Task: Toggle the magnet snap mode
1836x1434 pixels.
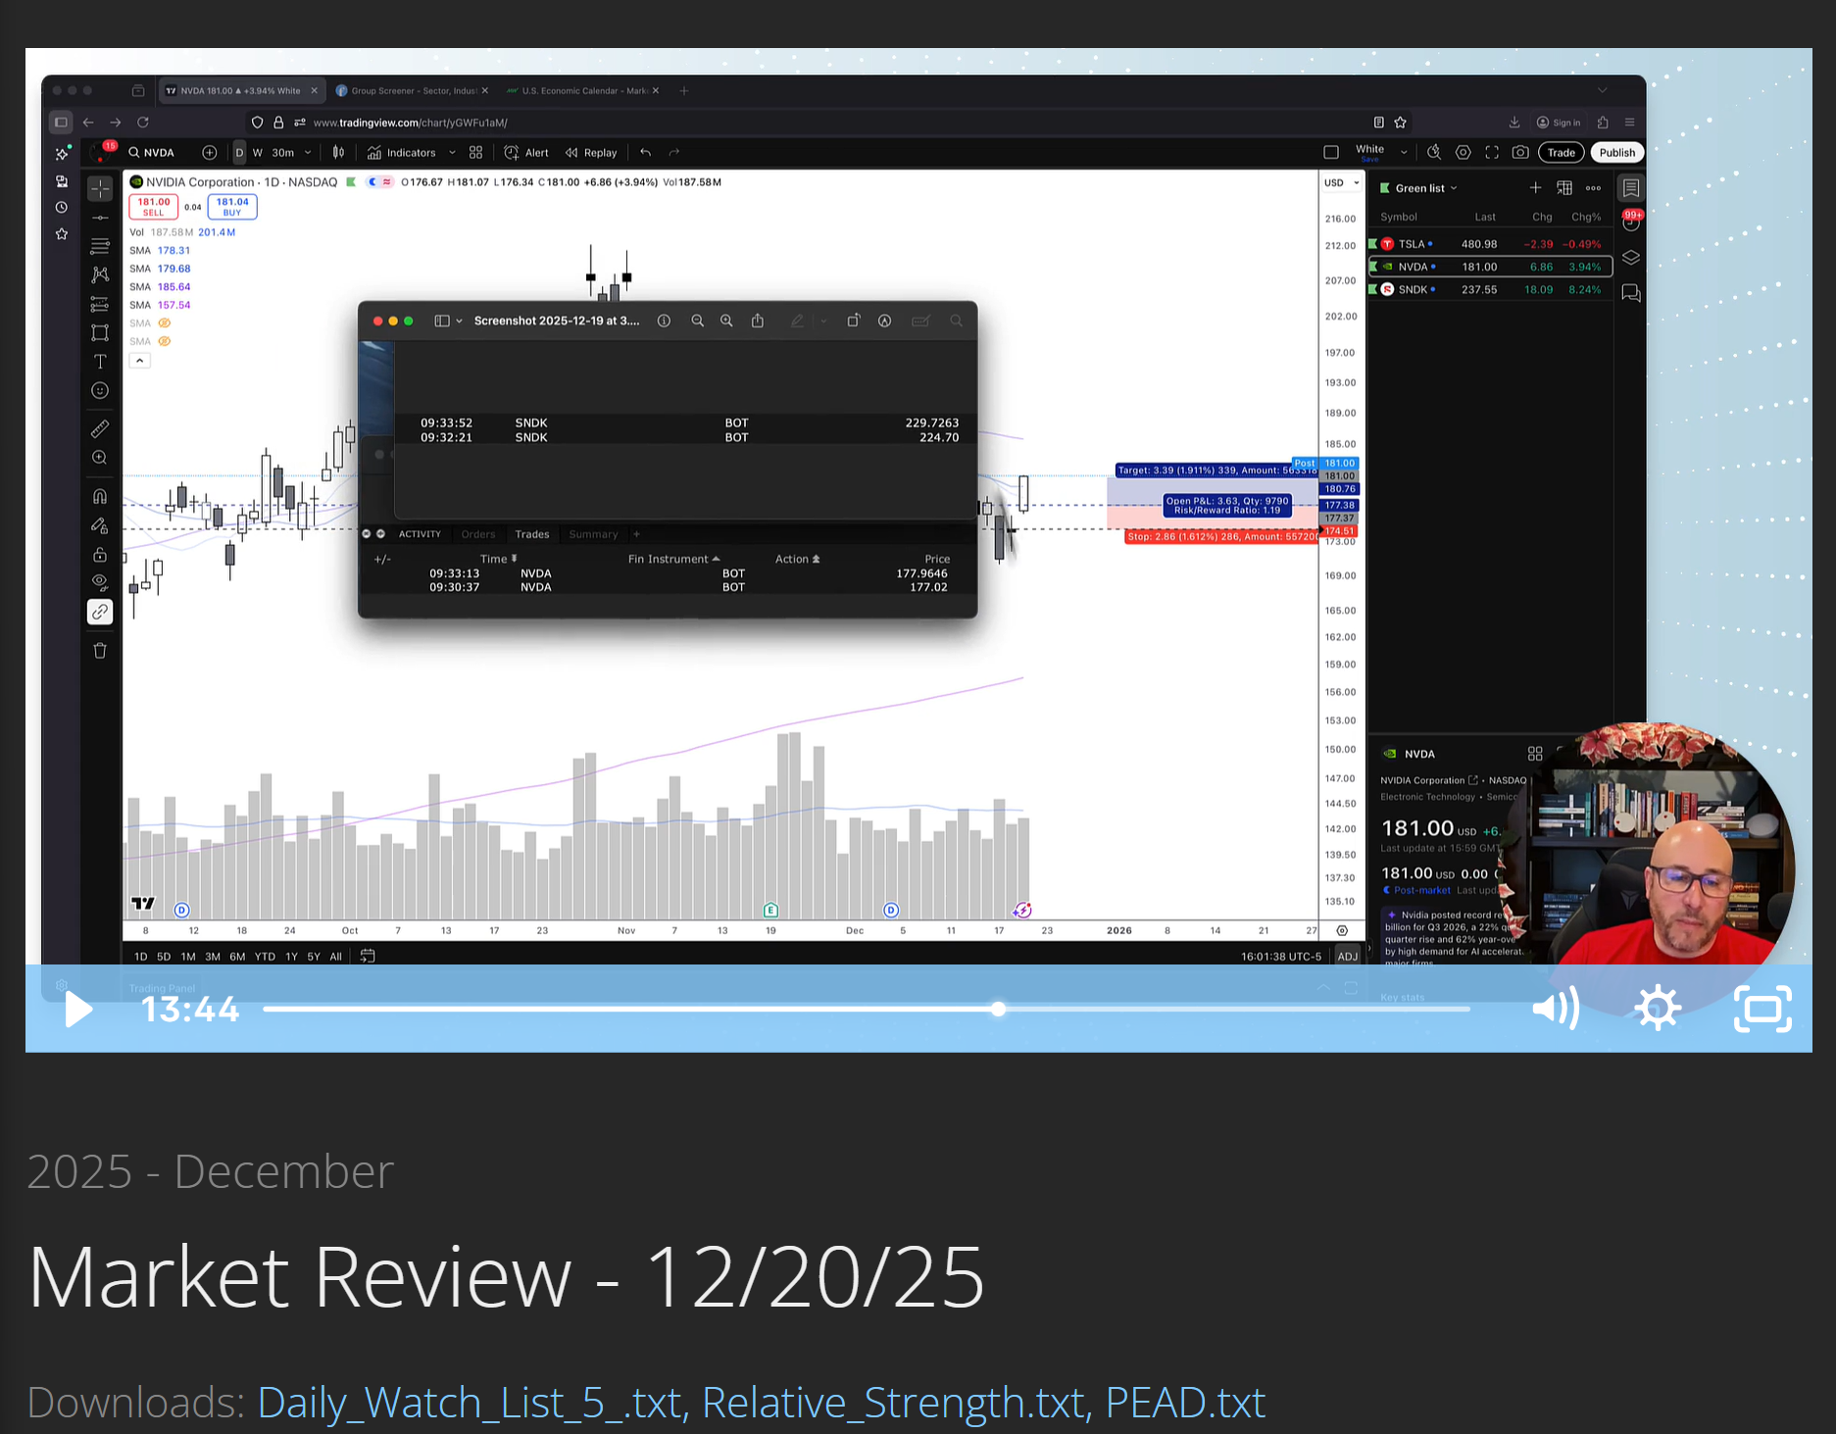Action: tap(100, 496)
